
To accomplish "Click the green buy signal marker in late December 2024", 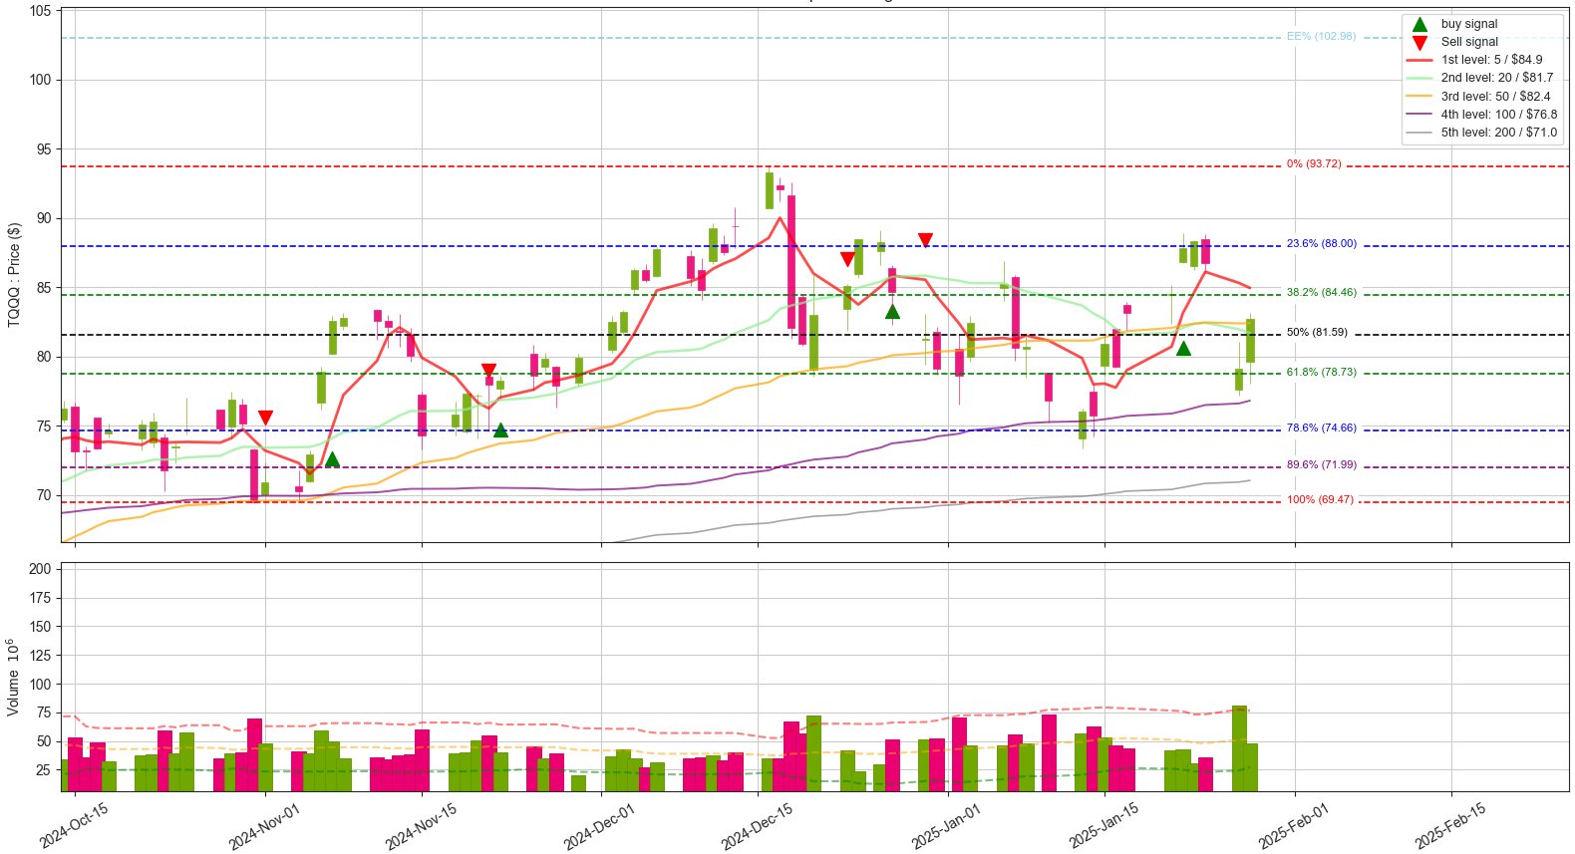I will [892, 312].
